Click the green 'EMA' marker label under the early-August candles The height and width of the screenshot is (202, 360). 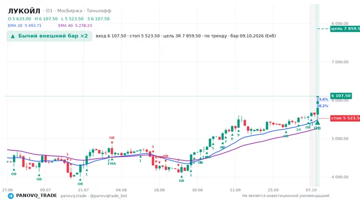click(112, 163)
